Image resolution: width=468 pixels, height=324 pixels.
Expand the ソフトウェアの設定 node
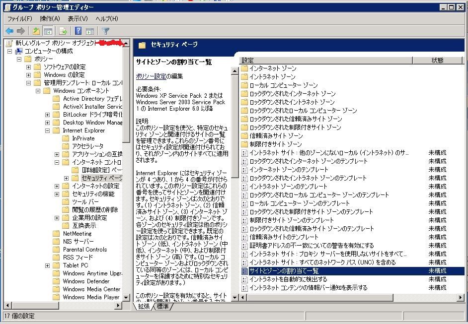pyautogui.click(x=29, y=67)
